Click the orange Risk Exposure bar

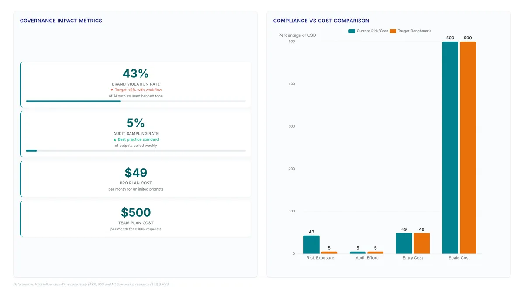[x=329, y=253]
